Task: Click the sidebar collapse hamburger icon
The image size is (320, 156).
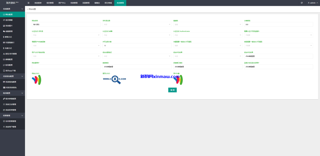Action: point(28,3)
